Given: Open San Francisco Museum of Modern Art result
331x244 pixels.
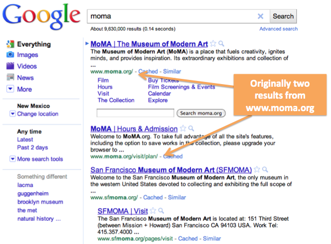Looking at the screenshot, I should pyautogui.click(x=171, y=170).
